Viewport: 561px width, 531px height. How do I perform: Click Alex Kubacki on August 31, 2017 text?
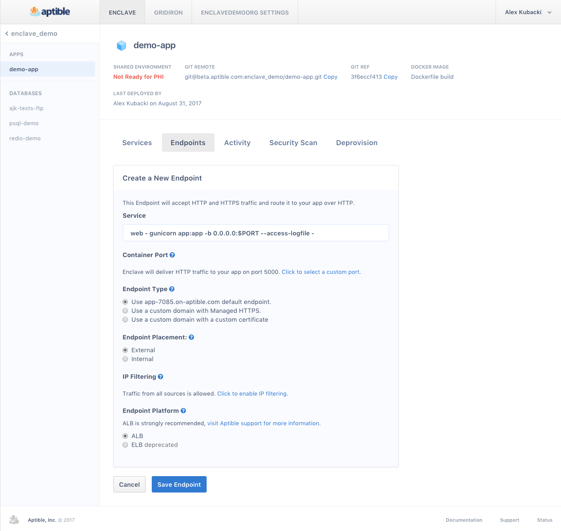click(x=158, y=104)
